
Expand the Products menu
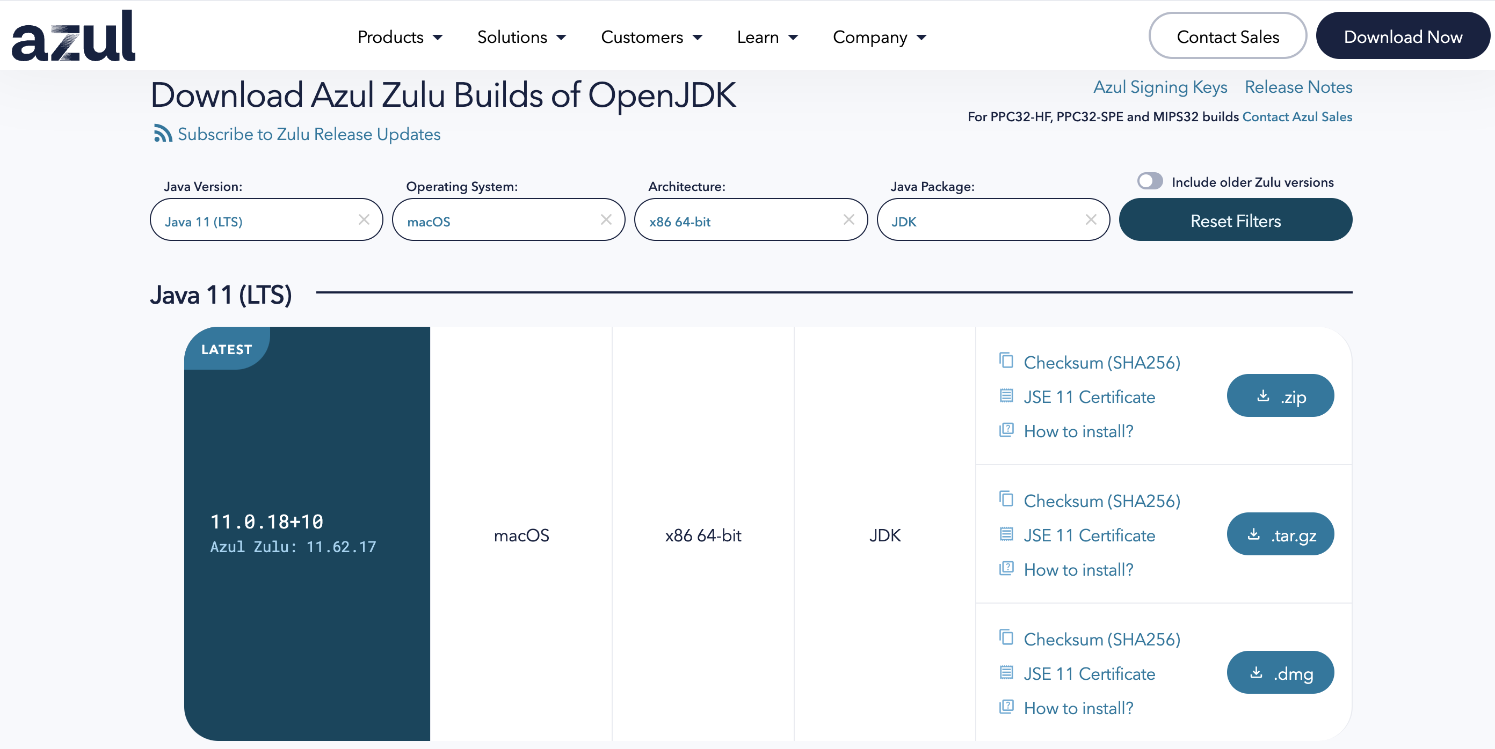(x=400, y=37)
